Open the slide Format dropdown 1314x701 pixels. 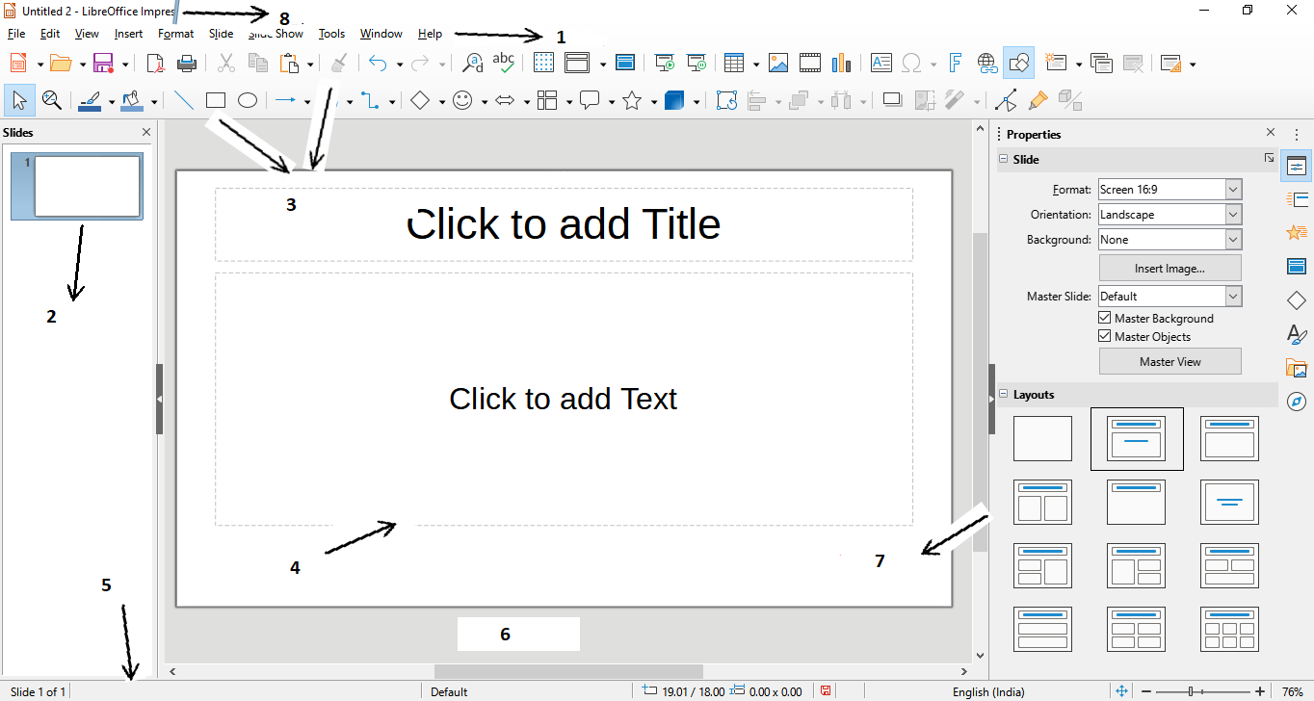(1236, 189)
